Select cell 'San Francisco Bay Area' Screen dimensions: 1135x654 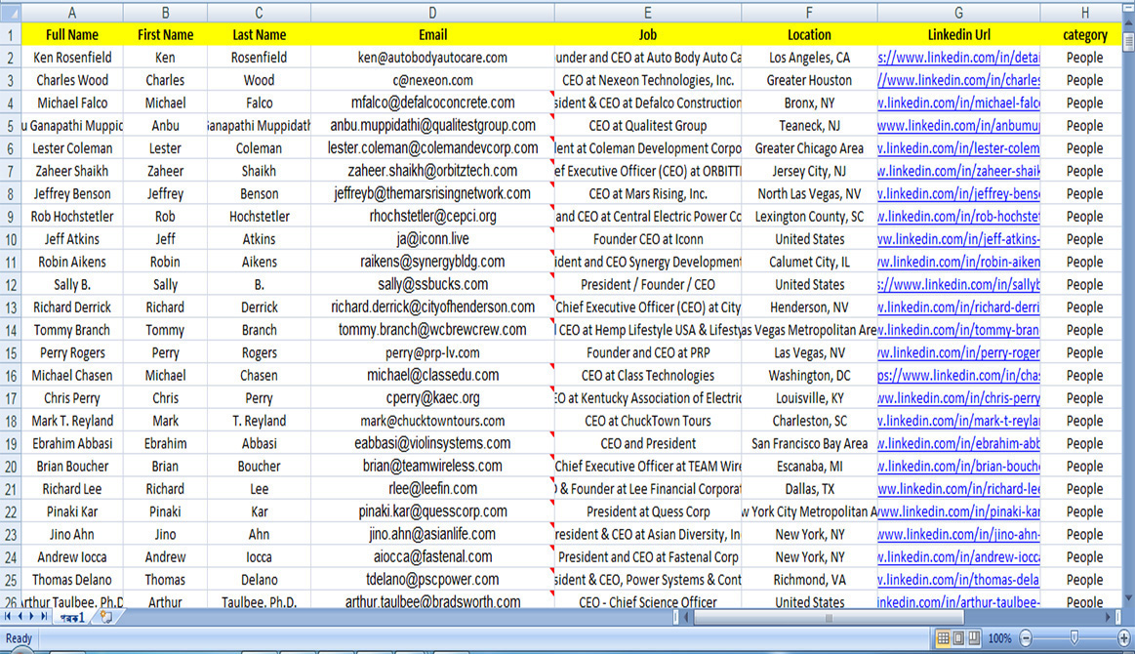808,443
